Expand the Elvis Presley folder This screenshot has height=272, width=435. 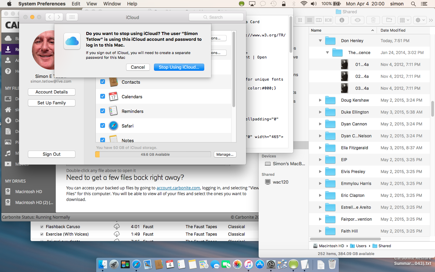320,172
